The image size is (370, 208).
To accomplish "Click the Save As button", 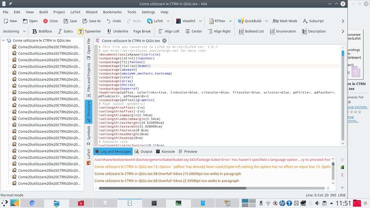I will pos(91,21).
